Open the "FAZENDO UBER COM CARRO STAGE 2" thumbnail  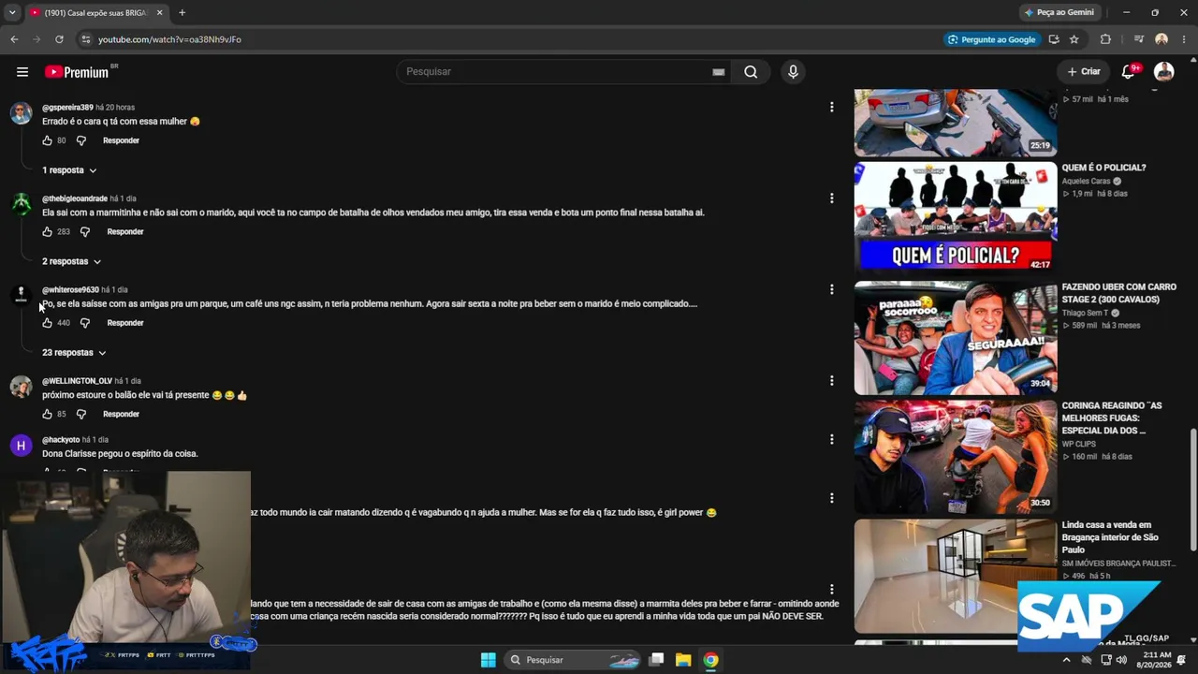[x=956, y=338]
